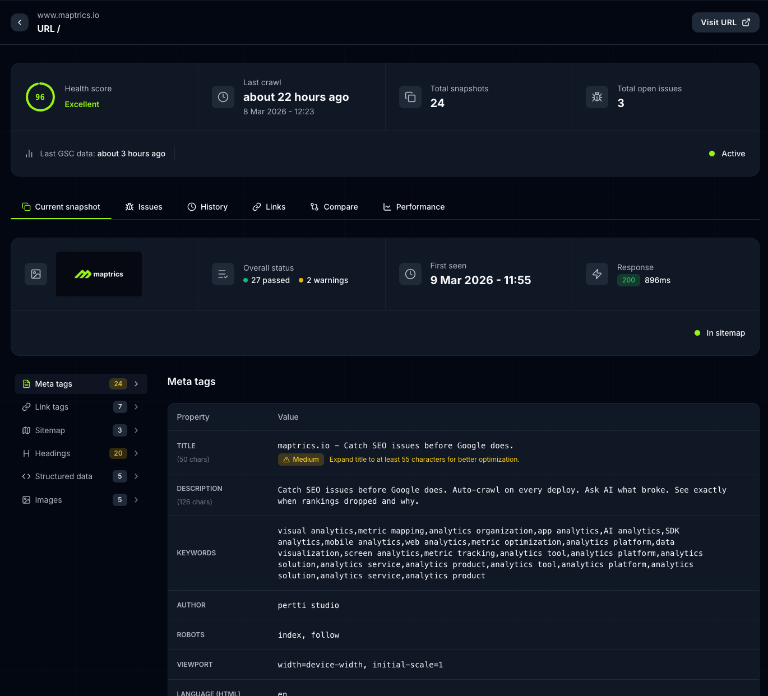Click the Last crawl clock icon
768x696 pixels.
coord(223,97)
